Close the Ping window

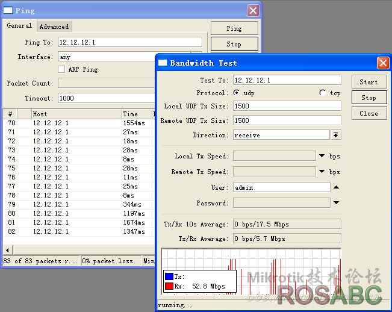pos(253,10)
